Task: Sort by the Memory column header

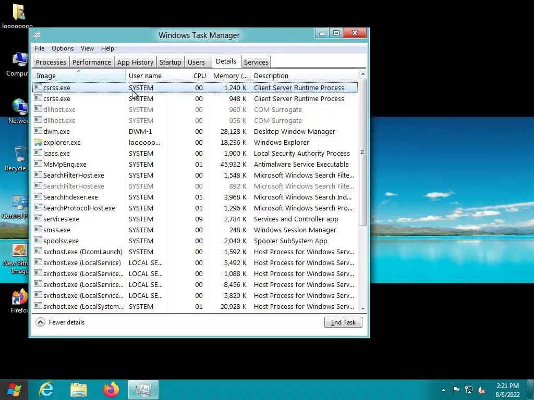Action: tap(230, 76)
